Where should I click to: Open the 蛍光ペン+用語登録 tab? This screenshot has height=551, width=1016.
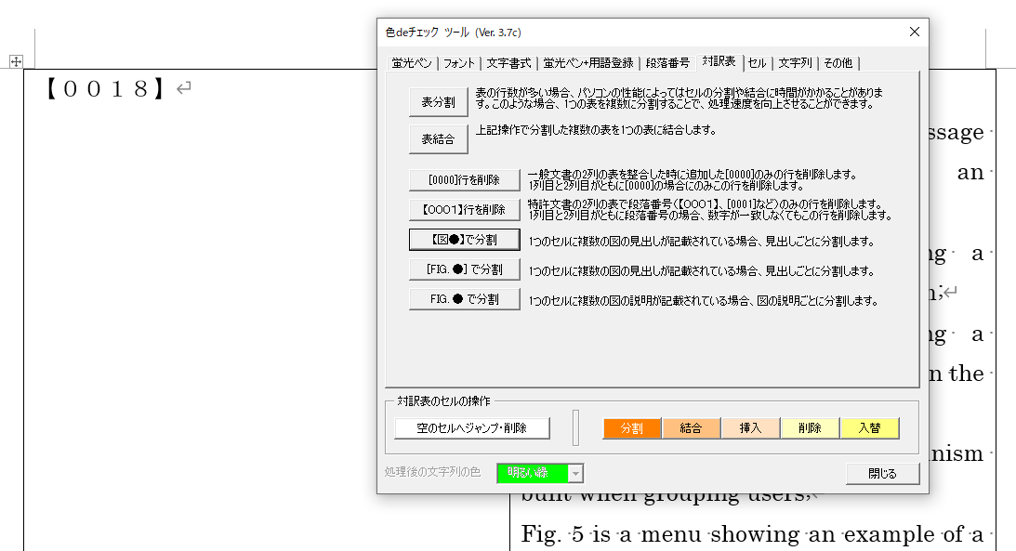click(588, 63)
